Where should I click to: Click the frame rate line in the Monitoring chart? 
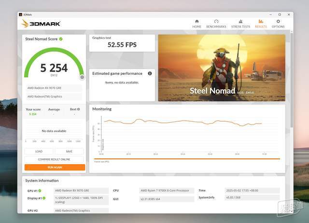(183, 121)
